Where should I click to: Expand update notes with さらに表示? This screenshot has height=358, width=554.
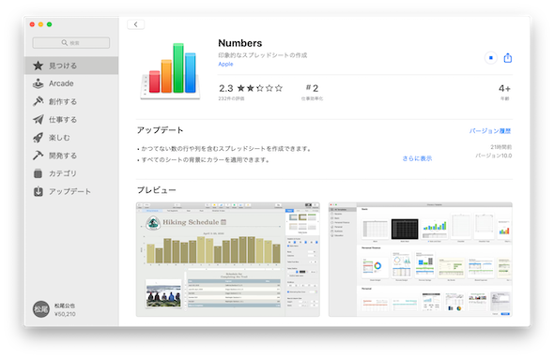pyautogui.click(x=417, y=158)
